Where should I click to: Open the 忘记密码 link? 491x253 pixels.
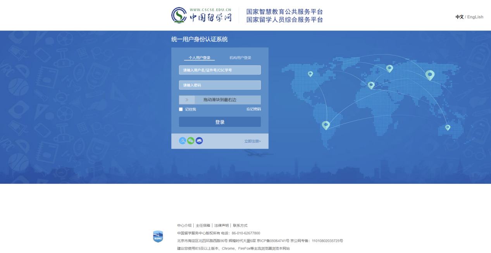pos(253,109)
